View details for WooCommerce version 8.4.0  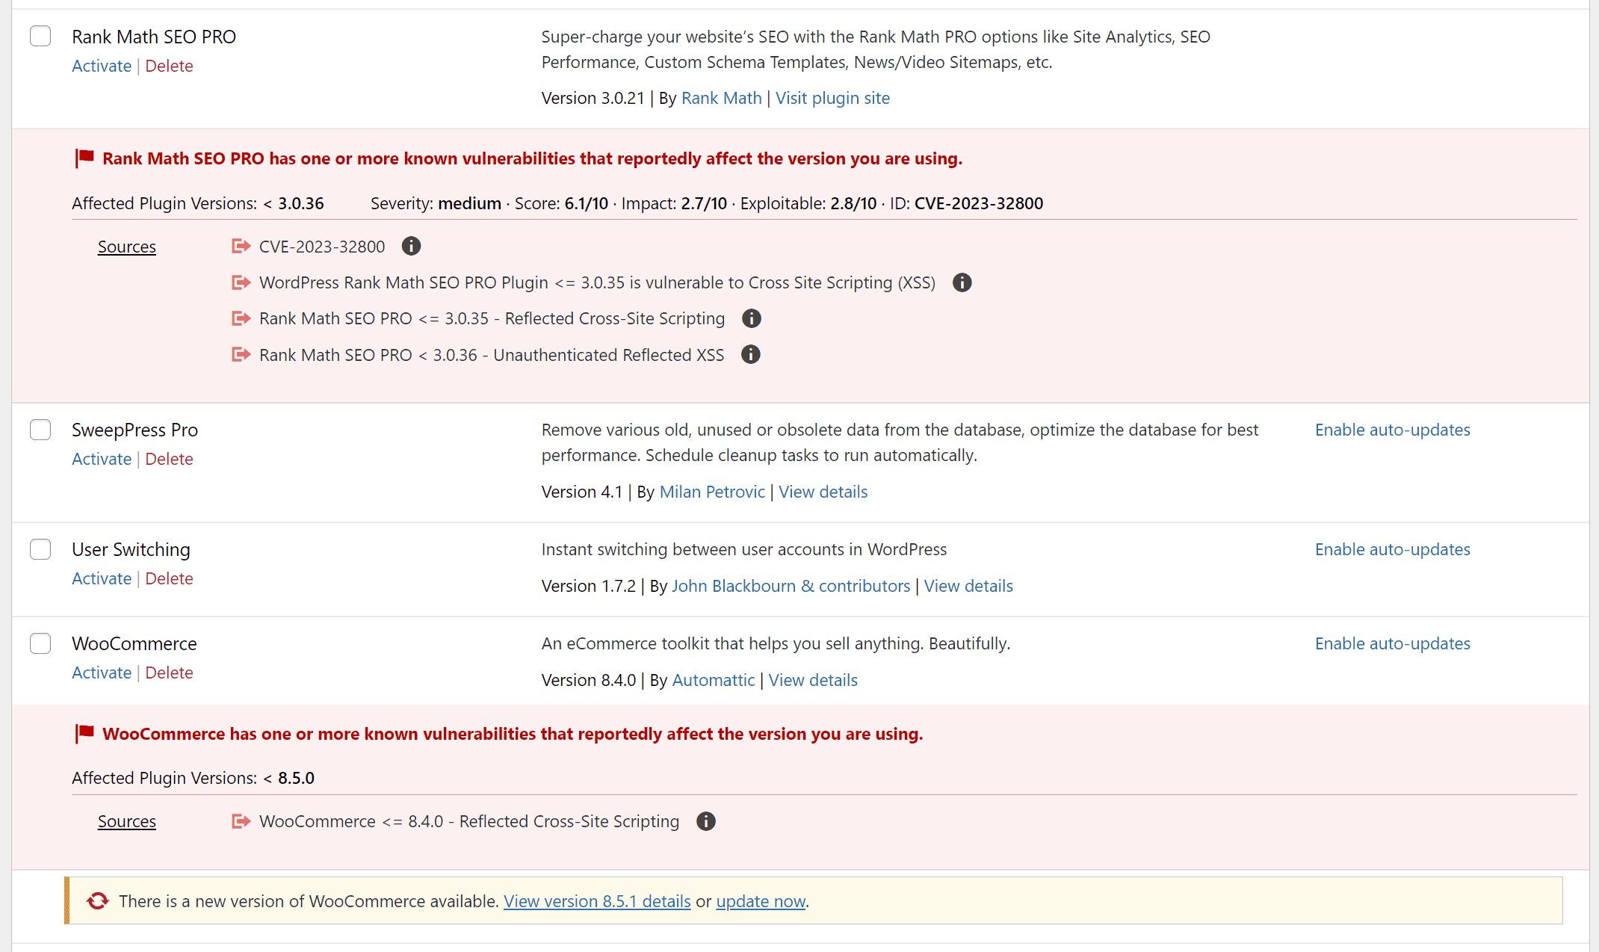[x=813, y=680]
